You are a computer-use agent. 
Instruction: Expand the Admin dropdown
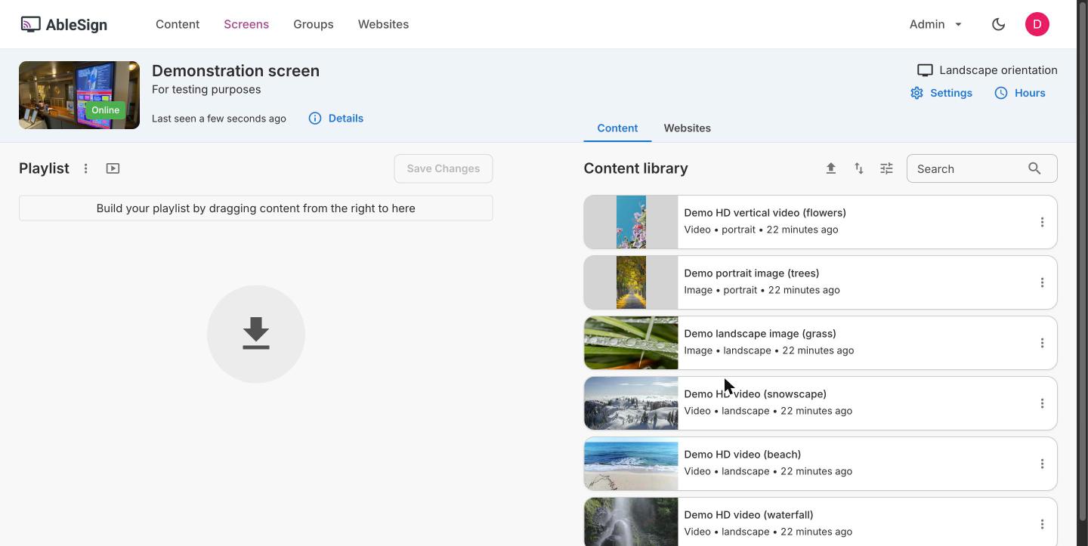coord(935,24)
